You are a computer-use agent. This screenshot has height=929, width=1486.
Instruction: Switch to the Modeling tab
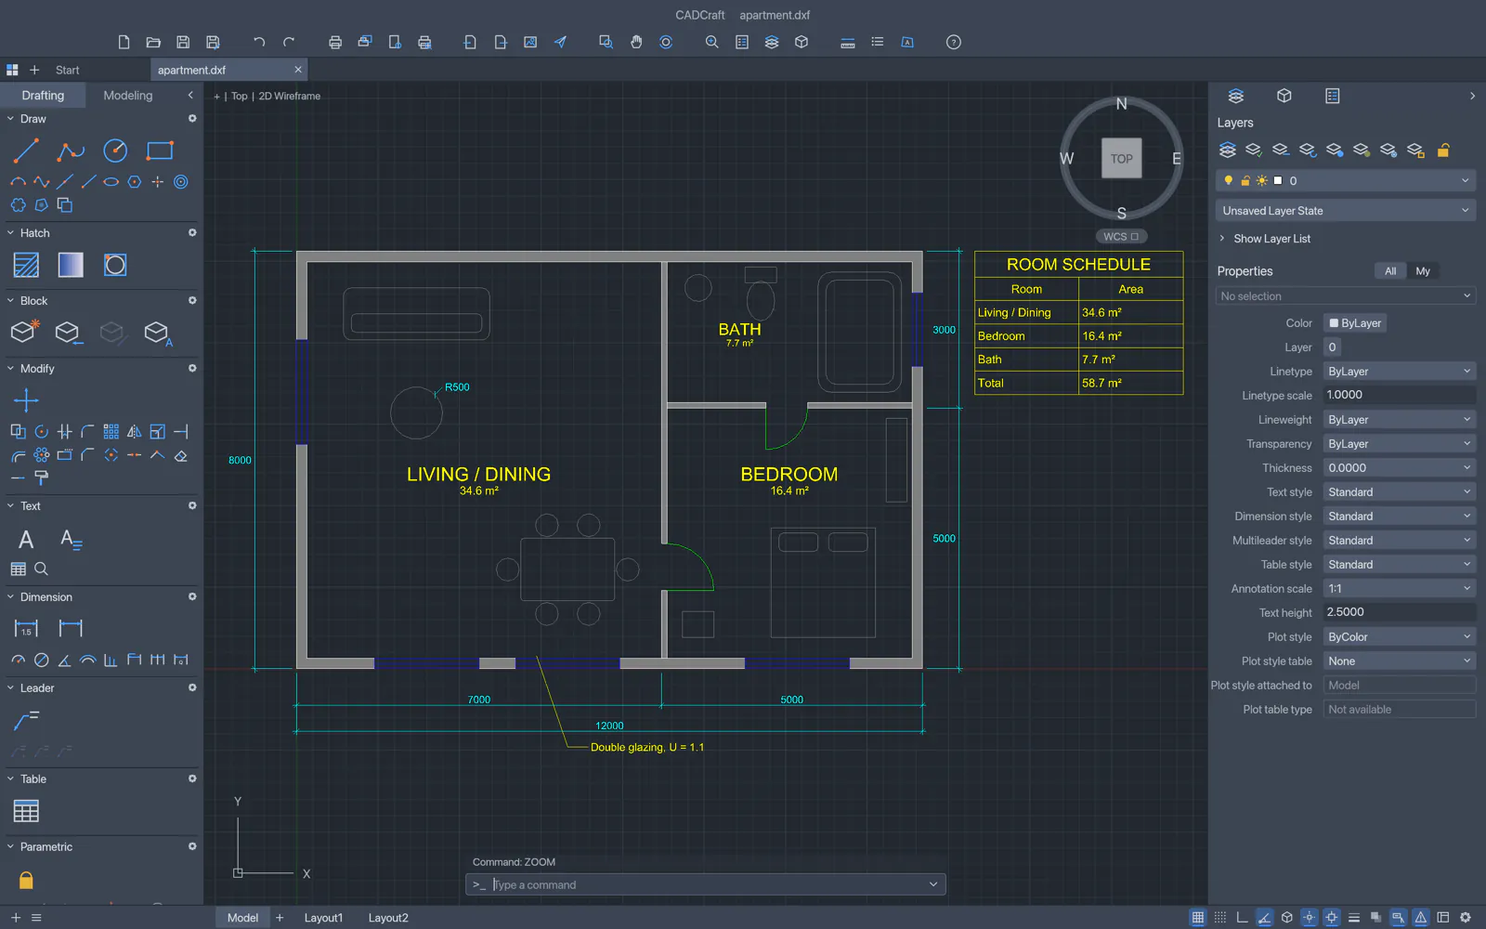[128, 96]
